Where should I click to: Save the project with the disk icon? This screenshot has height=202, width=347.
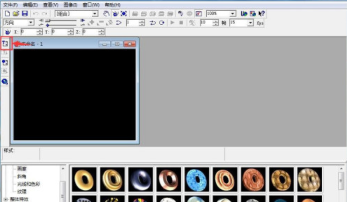(25, 14)
